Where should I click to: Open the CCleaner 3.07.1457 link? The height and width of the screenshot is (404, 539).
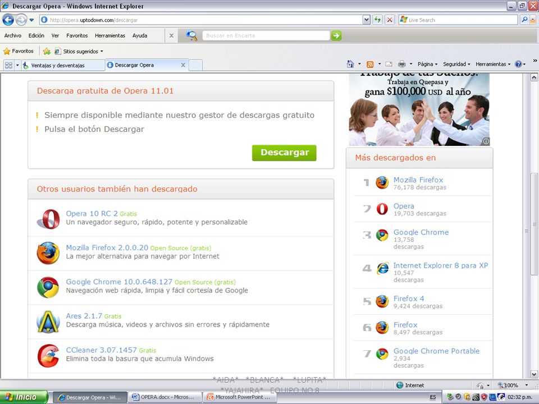tap(102, 350)
